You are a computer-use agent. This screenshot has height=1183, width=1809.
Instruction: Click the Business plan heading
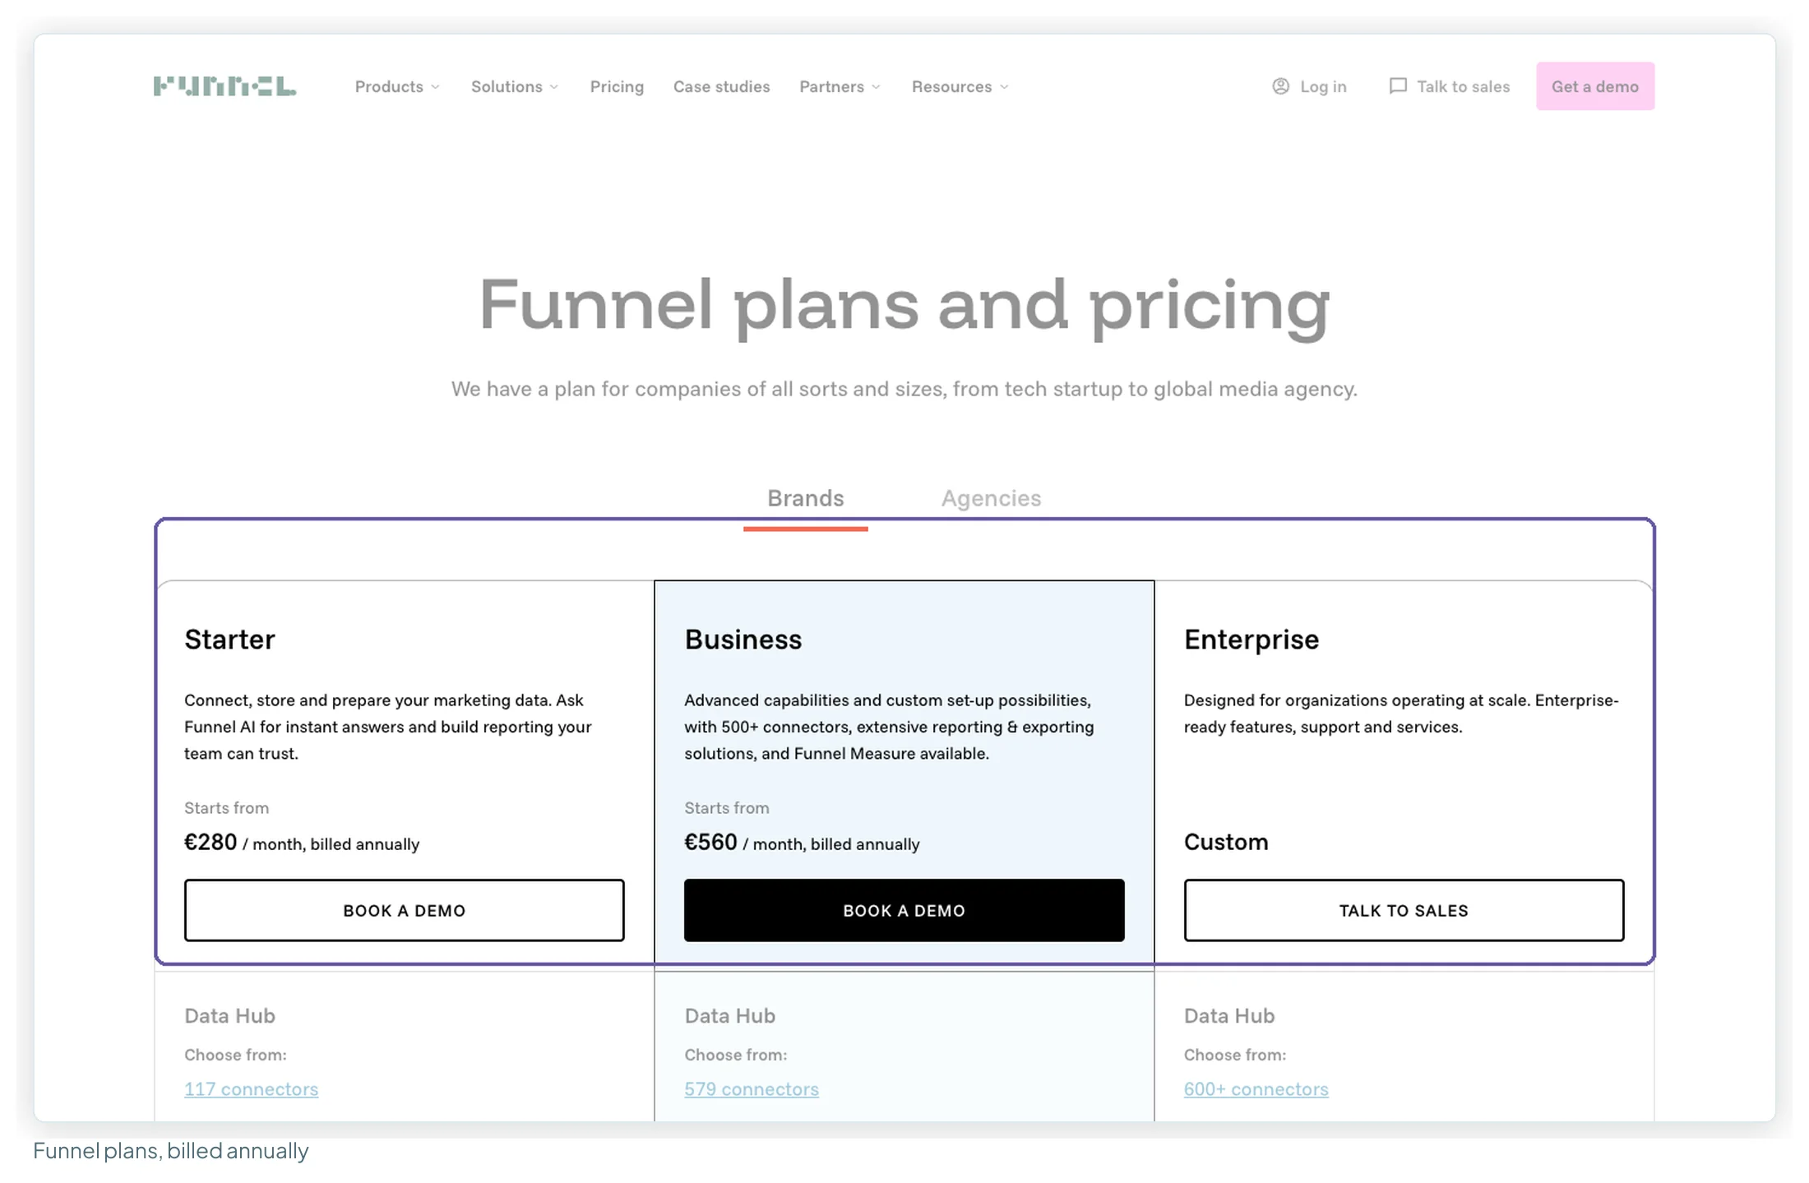(743, 639)
